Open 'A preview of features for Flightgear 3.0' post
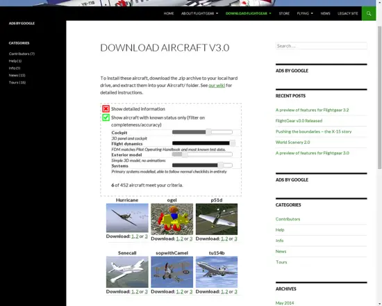Image resolution: width=382 pixels, height=306 pixels. (313, 153)
